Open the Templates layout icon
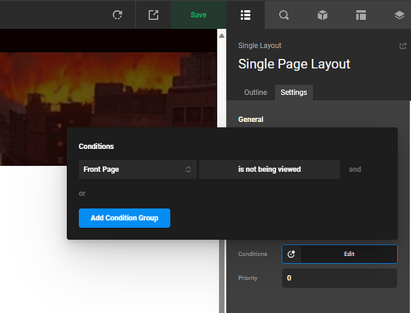This screenshot has width=411, height=313. pos(361,15)
